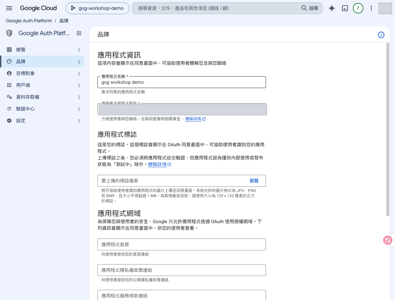The height and width of the screenshot is (300, 395).
Task: Click the 搜尋 search button
Action: click(310, 8)
